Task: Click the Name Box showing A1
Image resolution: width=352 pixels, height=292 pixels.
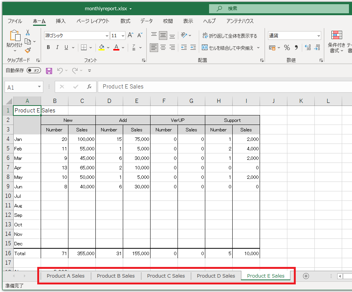Action: [21, 87]
